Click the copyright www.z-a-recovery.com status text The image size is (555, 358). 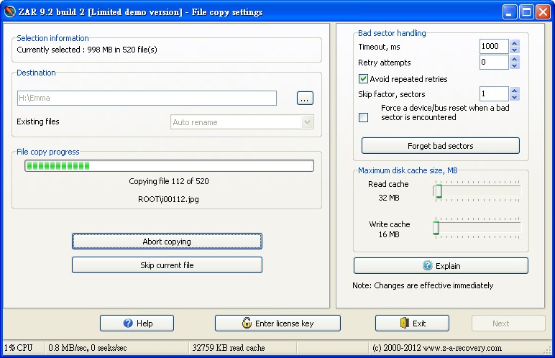437,348
